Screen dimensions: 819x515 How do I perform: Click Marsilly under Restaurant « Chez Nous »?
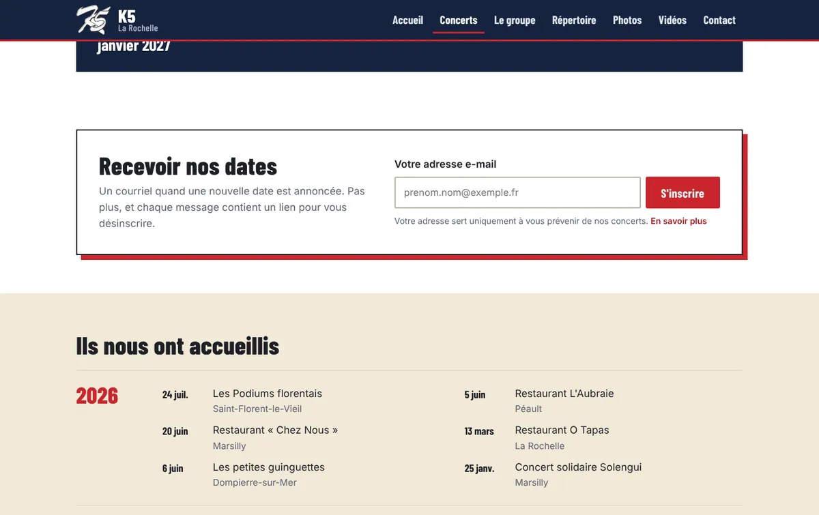(x=229, y=445)
